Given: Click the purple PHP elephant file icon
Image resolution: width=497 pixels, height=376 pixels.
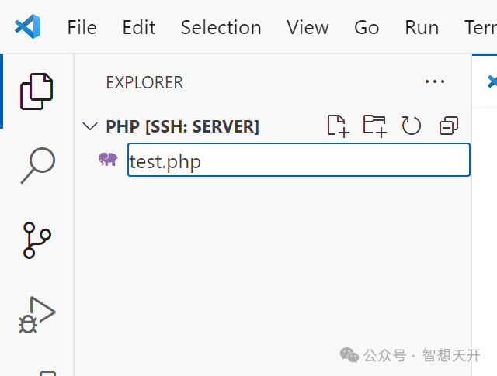Looking at the screenshot, I should [108, 159].
